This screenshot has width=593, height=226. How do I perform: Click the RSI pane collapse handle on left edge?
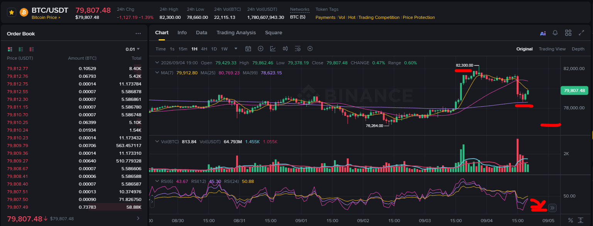152,201
